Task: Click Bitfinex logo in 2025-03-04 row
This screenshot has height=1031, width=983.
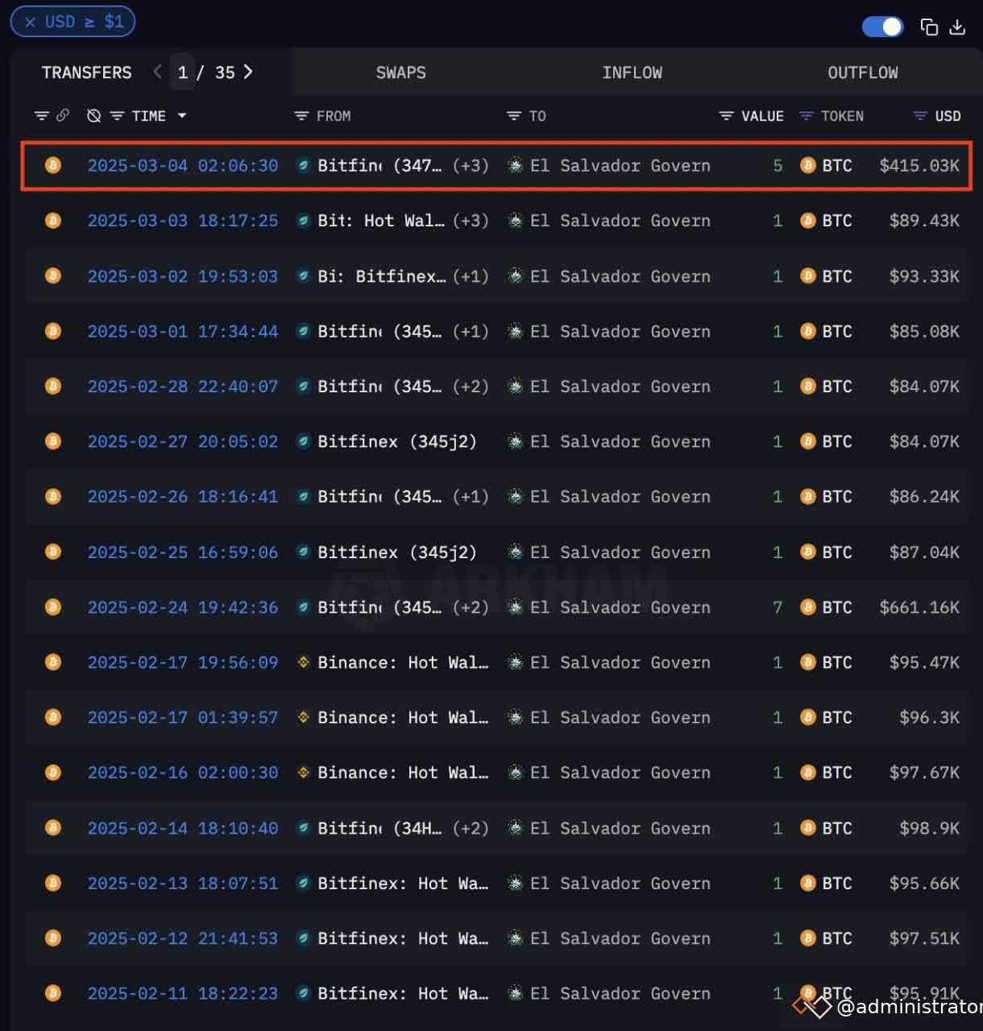Action: click(303, 166)
